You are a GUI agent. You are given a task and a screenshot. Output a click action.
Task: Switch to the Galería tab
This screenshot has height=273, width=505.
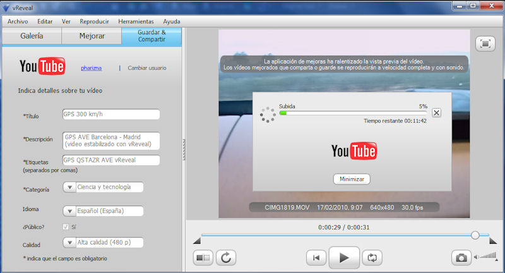(32, 36)
